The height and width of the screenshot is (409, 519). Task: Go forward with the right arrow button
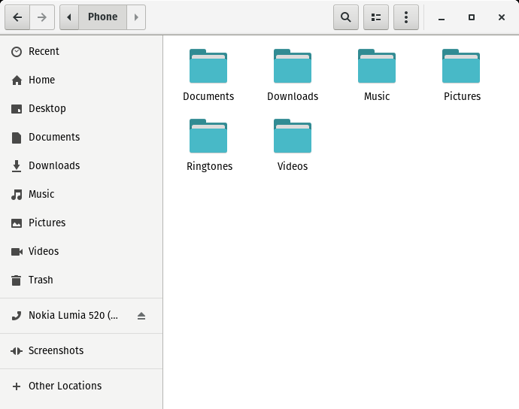(x=42, y=17)
